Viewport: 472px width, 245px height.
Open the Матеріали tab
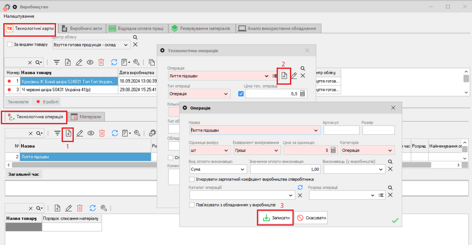coord(87,117)
